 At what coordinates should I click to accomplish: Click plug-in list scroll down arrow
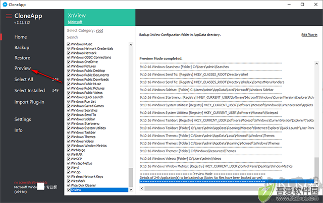131,189
